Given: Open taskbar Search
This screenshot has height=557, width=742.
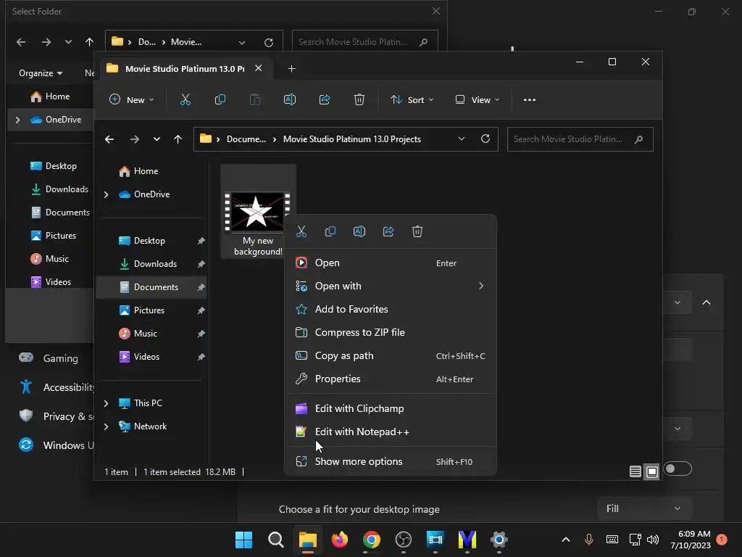Looking at the screenshot, I should (276, 540).
